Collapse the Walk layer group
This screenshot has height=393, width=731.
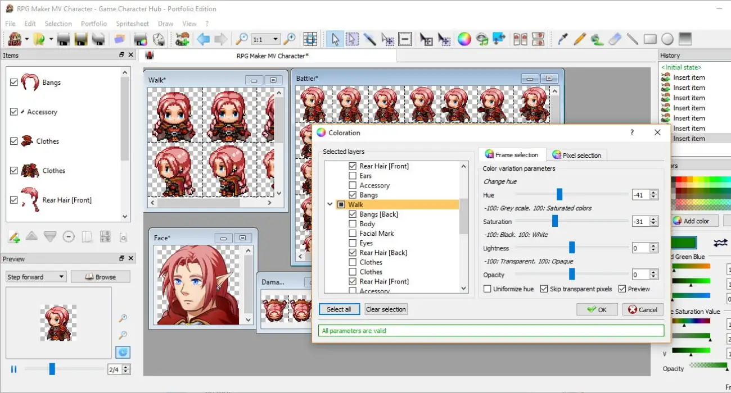click(330, 204)
